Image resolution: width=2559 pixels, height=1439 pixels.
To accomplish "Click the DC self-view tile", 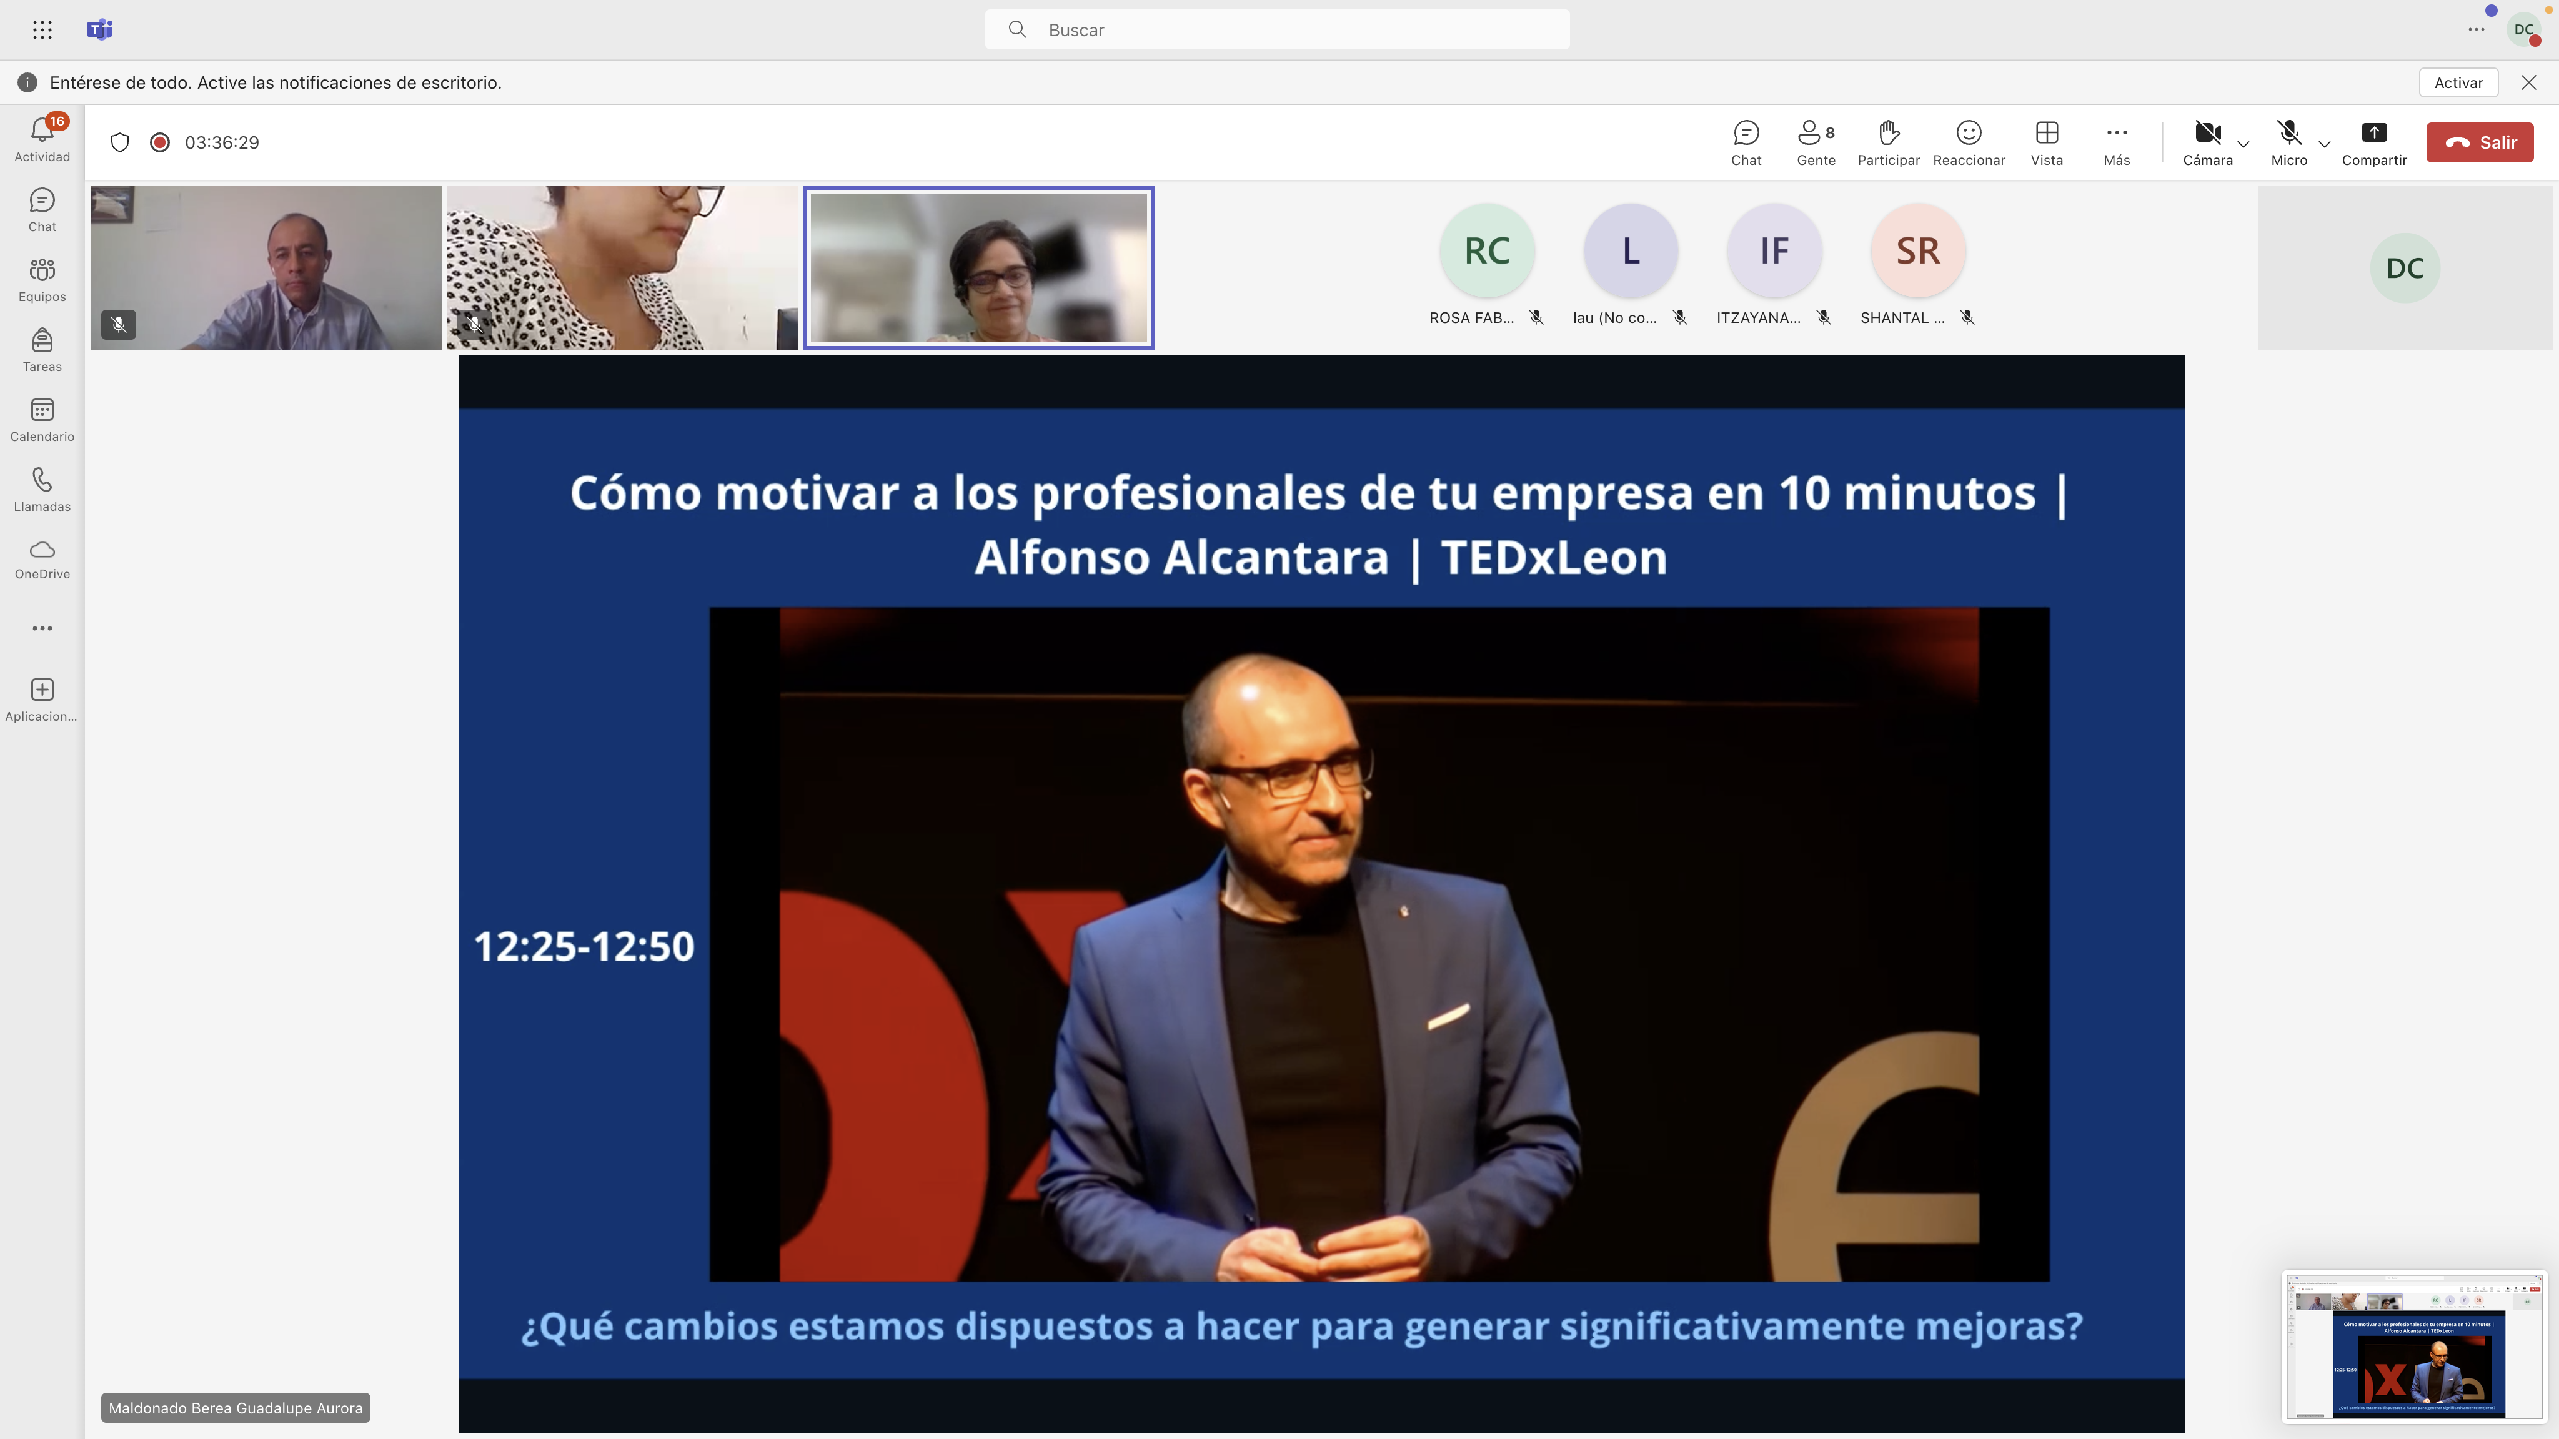I will tap(2404, 267).
